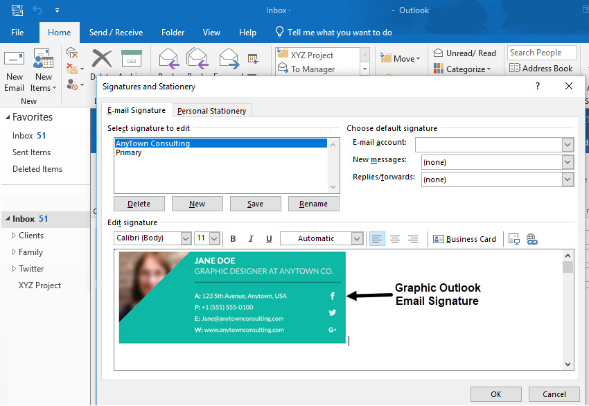589x406 pixels.
Task: Toggle left alignment in the editor
Action: 376,238
